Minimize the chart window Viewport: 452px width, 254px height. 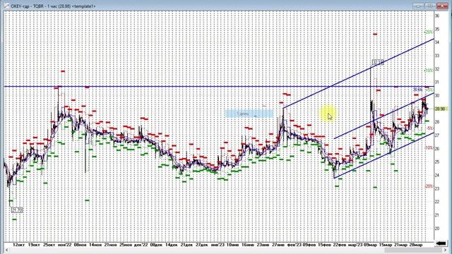418,6
